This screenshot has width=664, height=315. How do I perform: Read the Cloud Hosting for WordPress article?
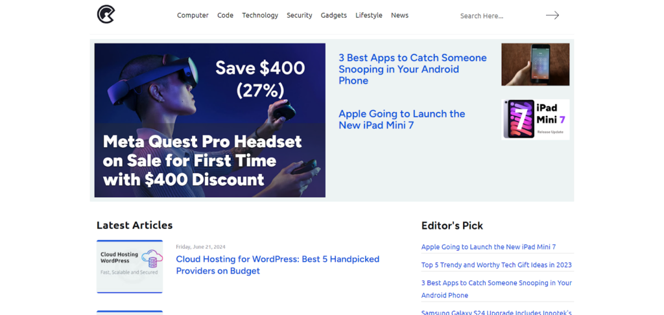278,264
